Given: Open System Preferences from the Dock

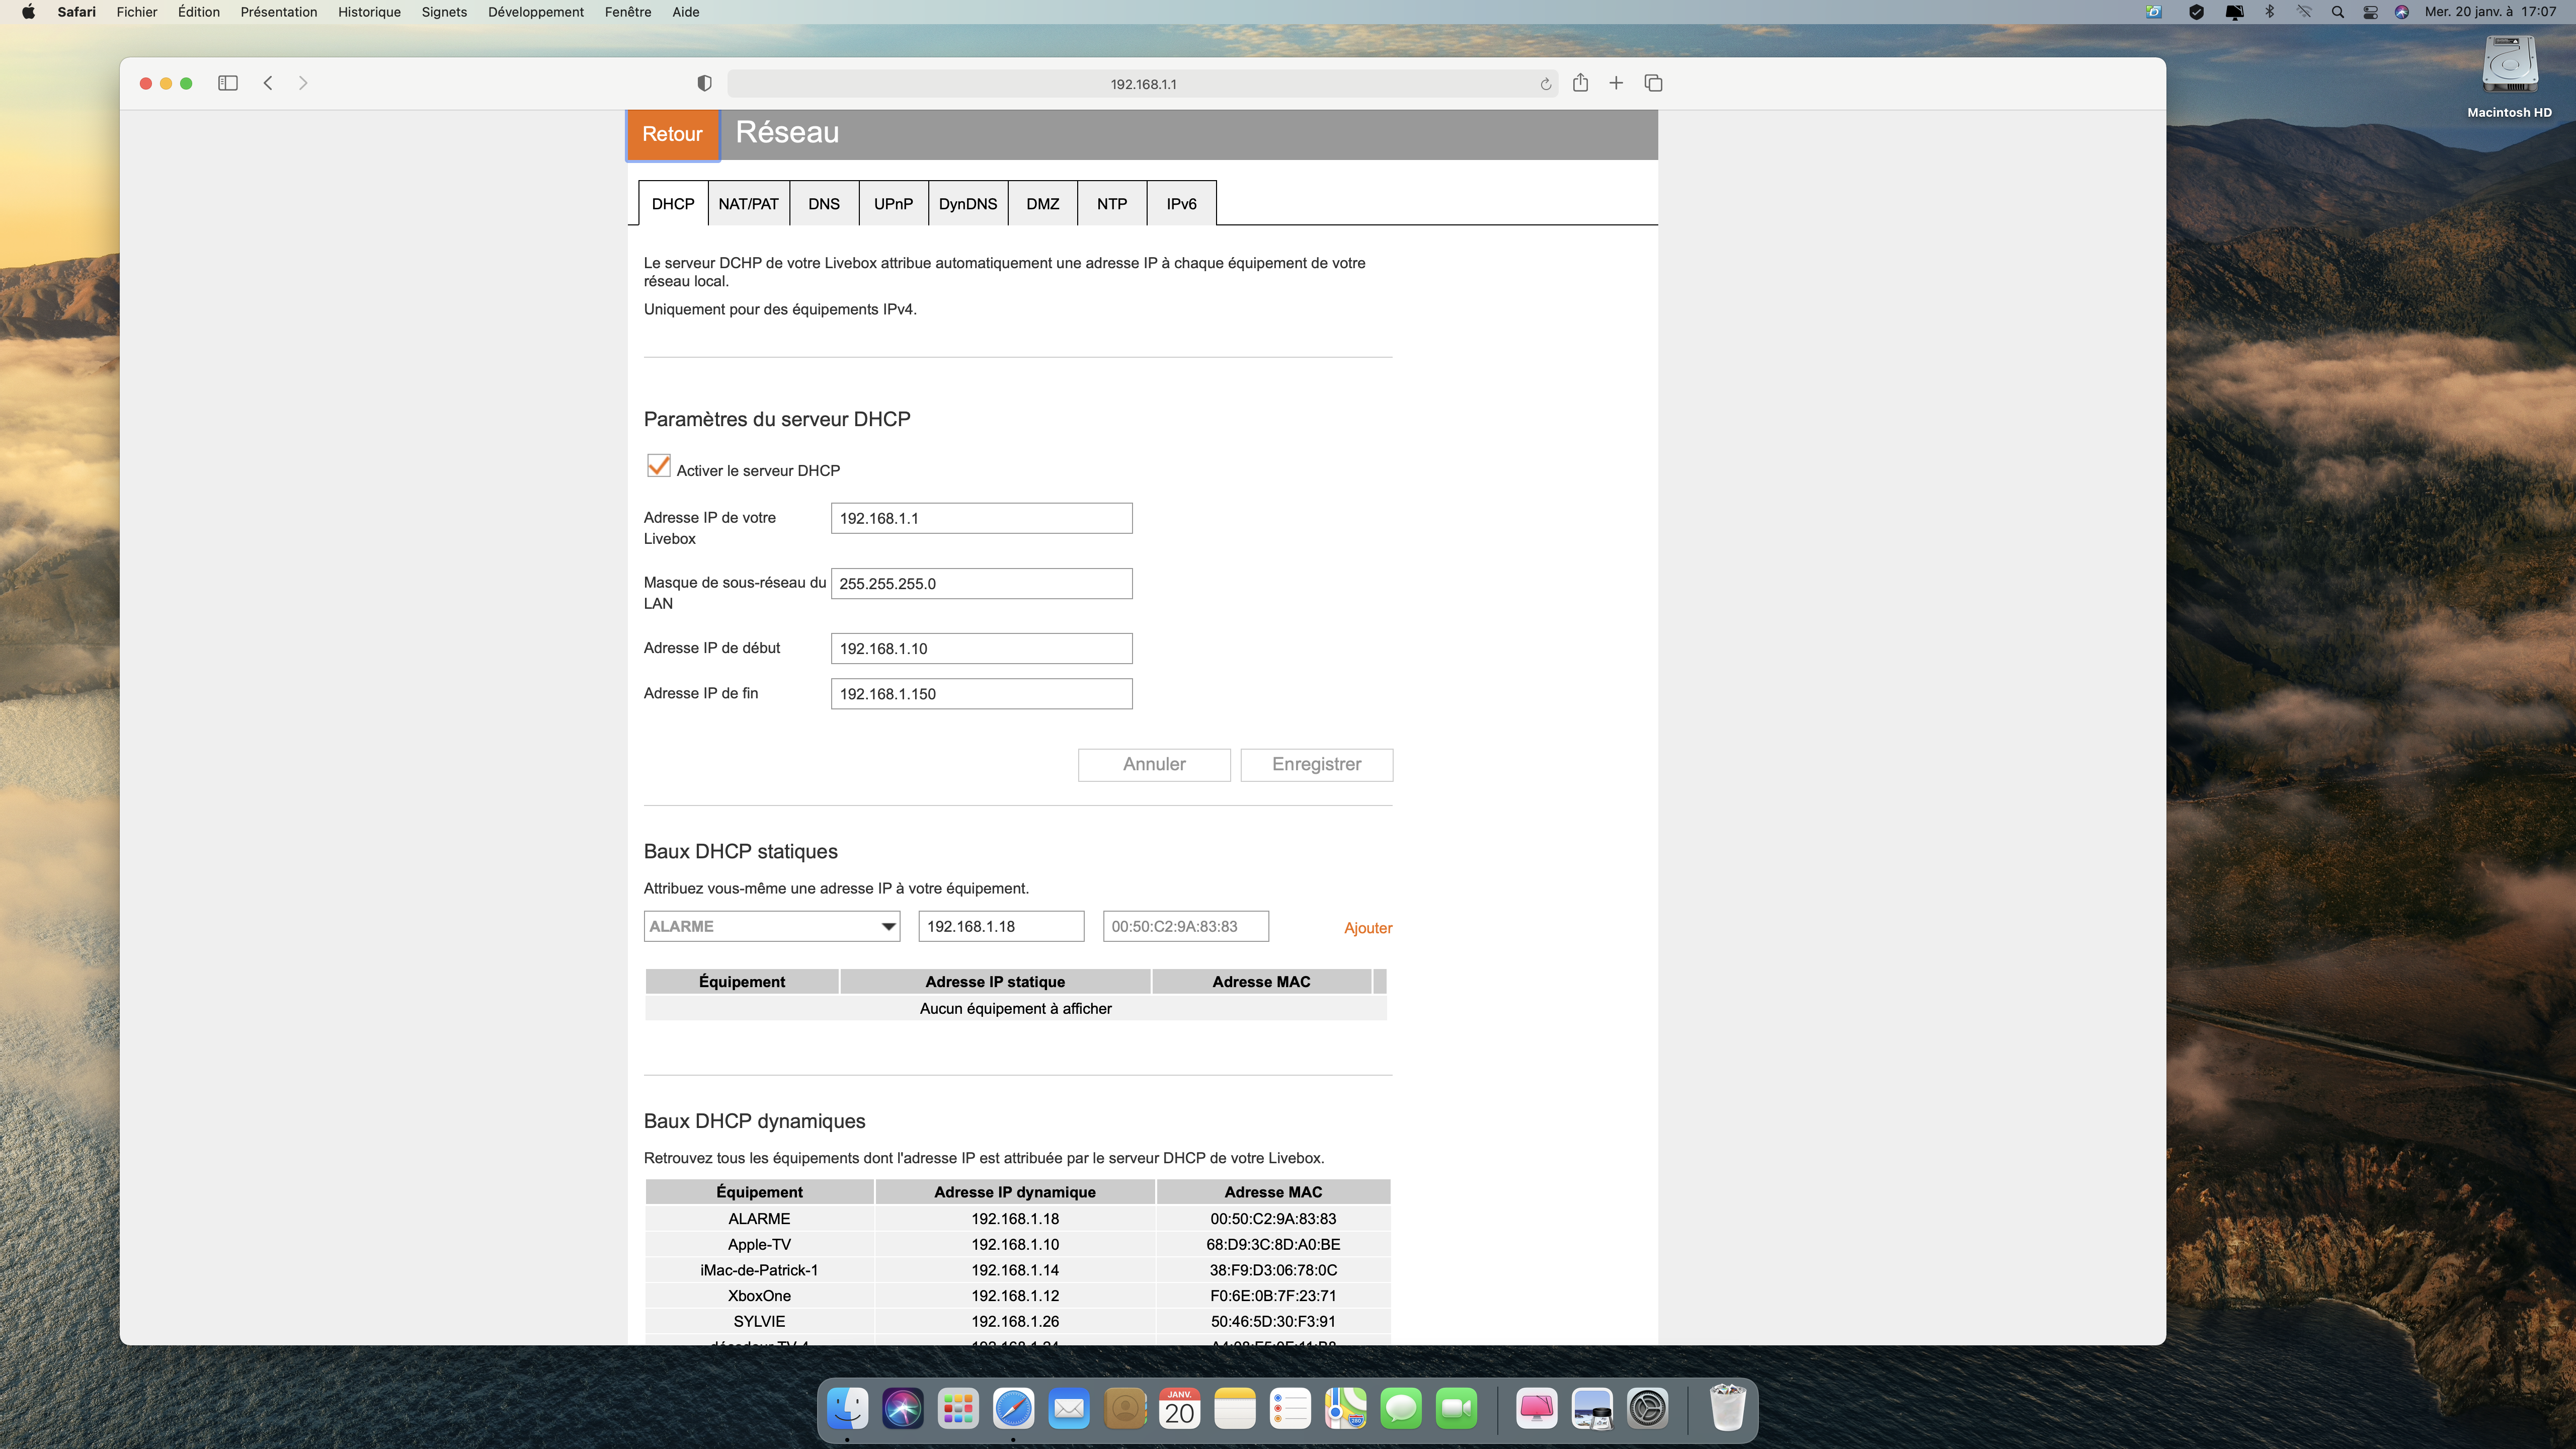Looking at the screenshot, I should pos(1648,1409).
